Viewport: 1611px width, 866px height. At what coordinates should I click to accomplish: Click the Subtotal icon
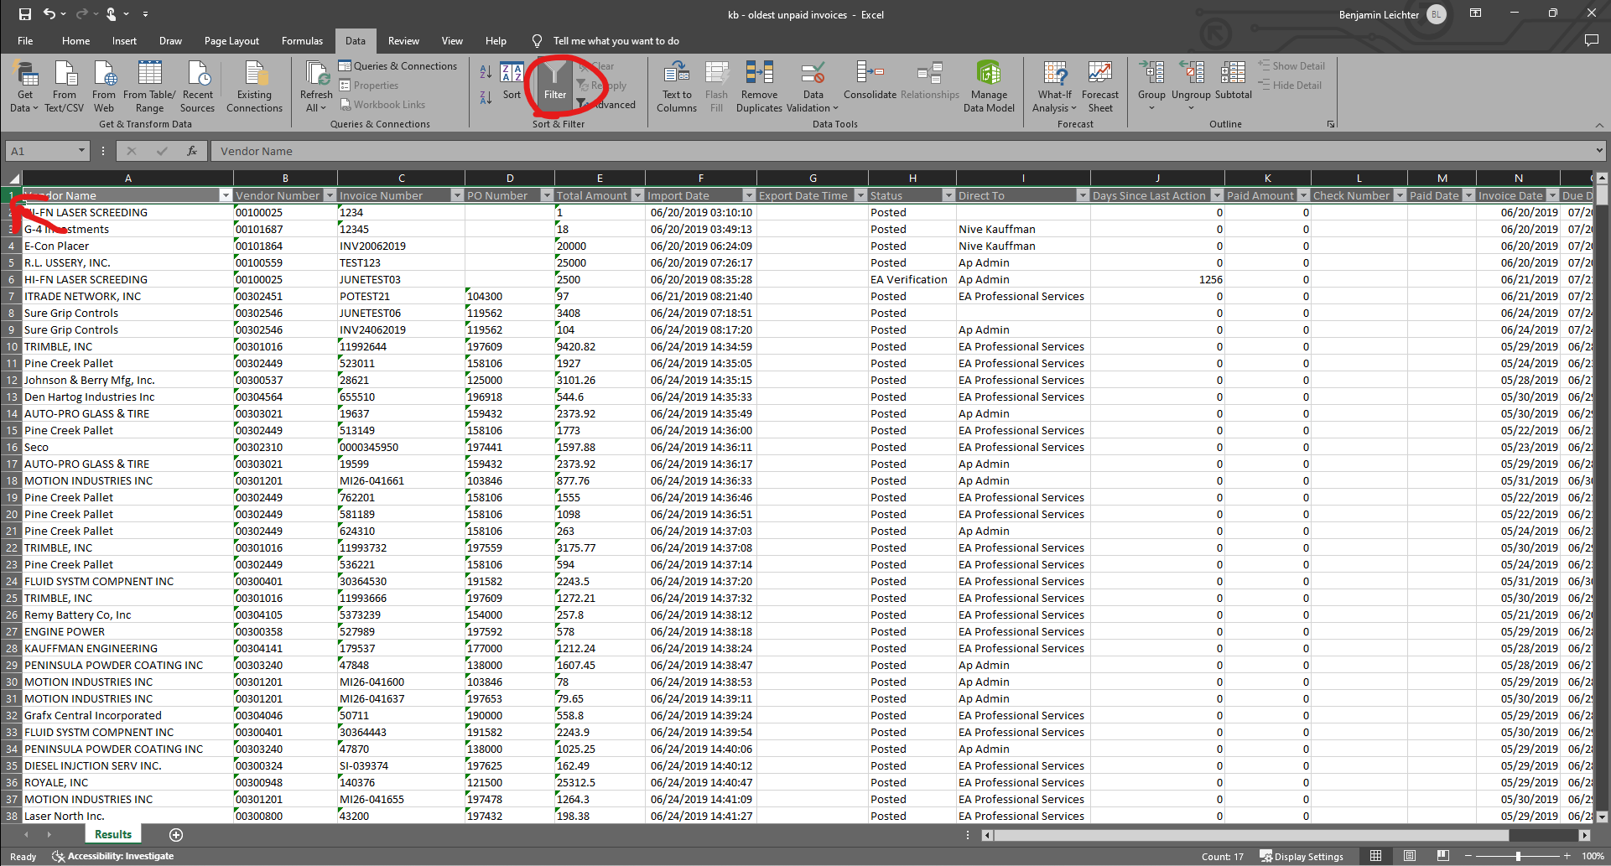[1233, 73]
